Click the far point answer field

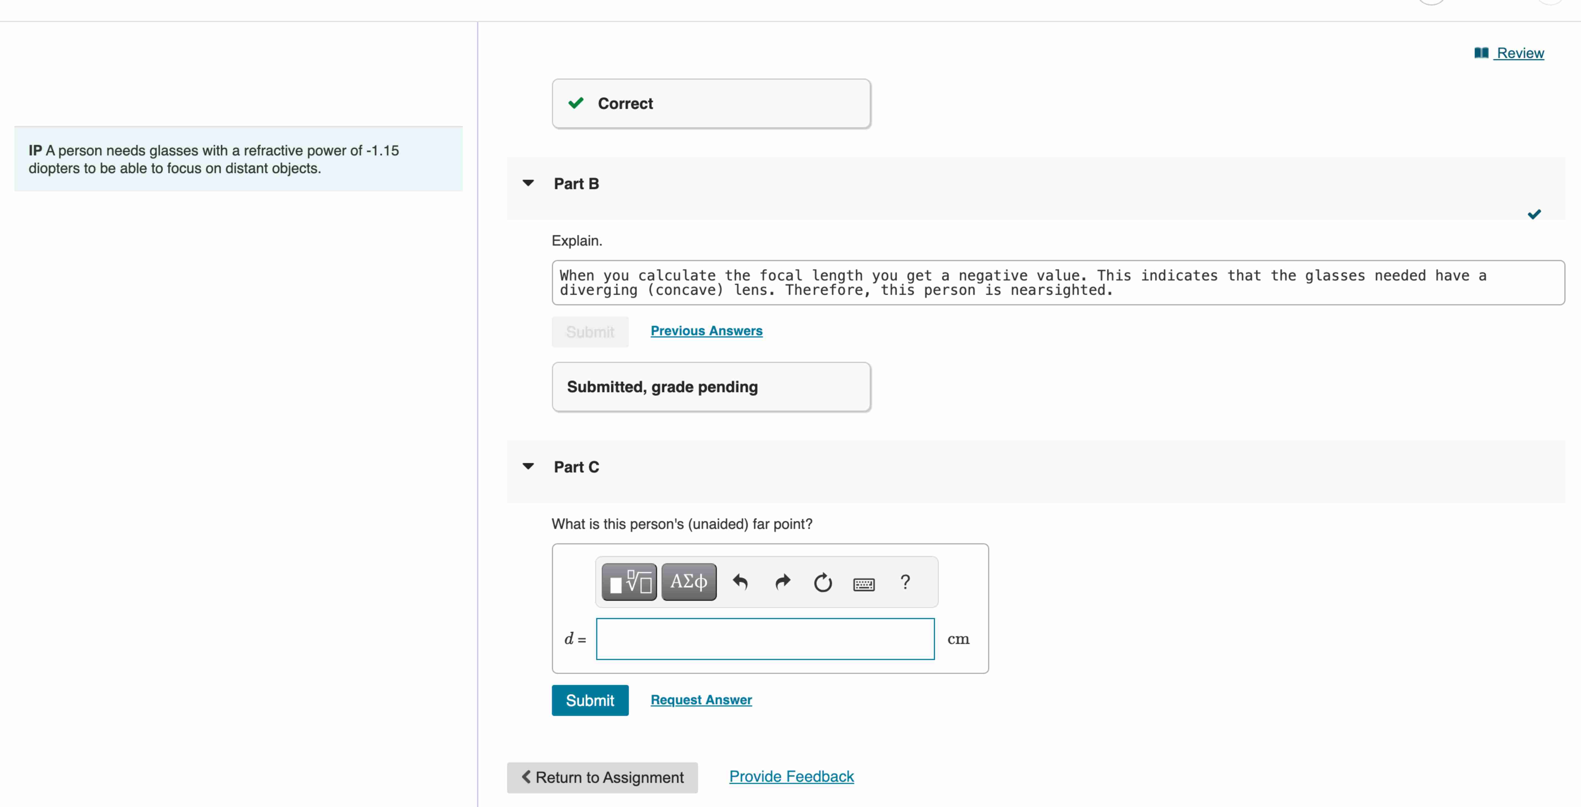click(765, 639)
